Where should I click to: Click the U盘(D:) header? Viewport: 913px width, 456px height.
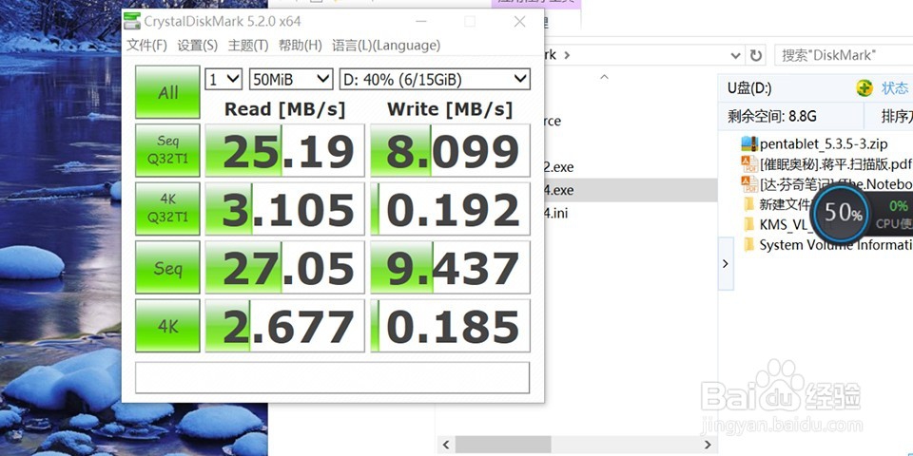point(749,88)
